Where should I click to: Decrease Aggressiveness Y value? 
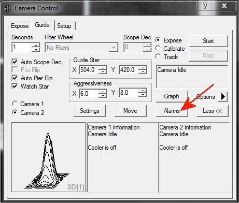(x=143, y=95)
